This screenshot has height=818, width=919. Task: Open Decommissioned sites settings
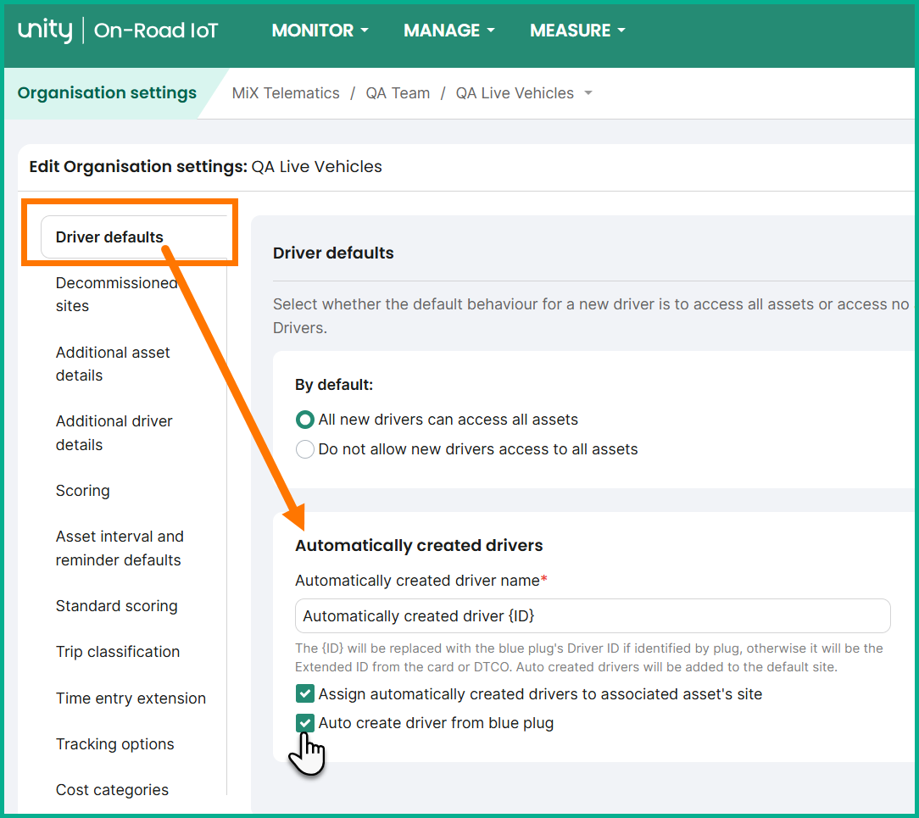pos(116,294)
